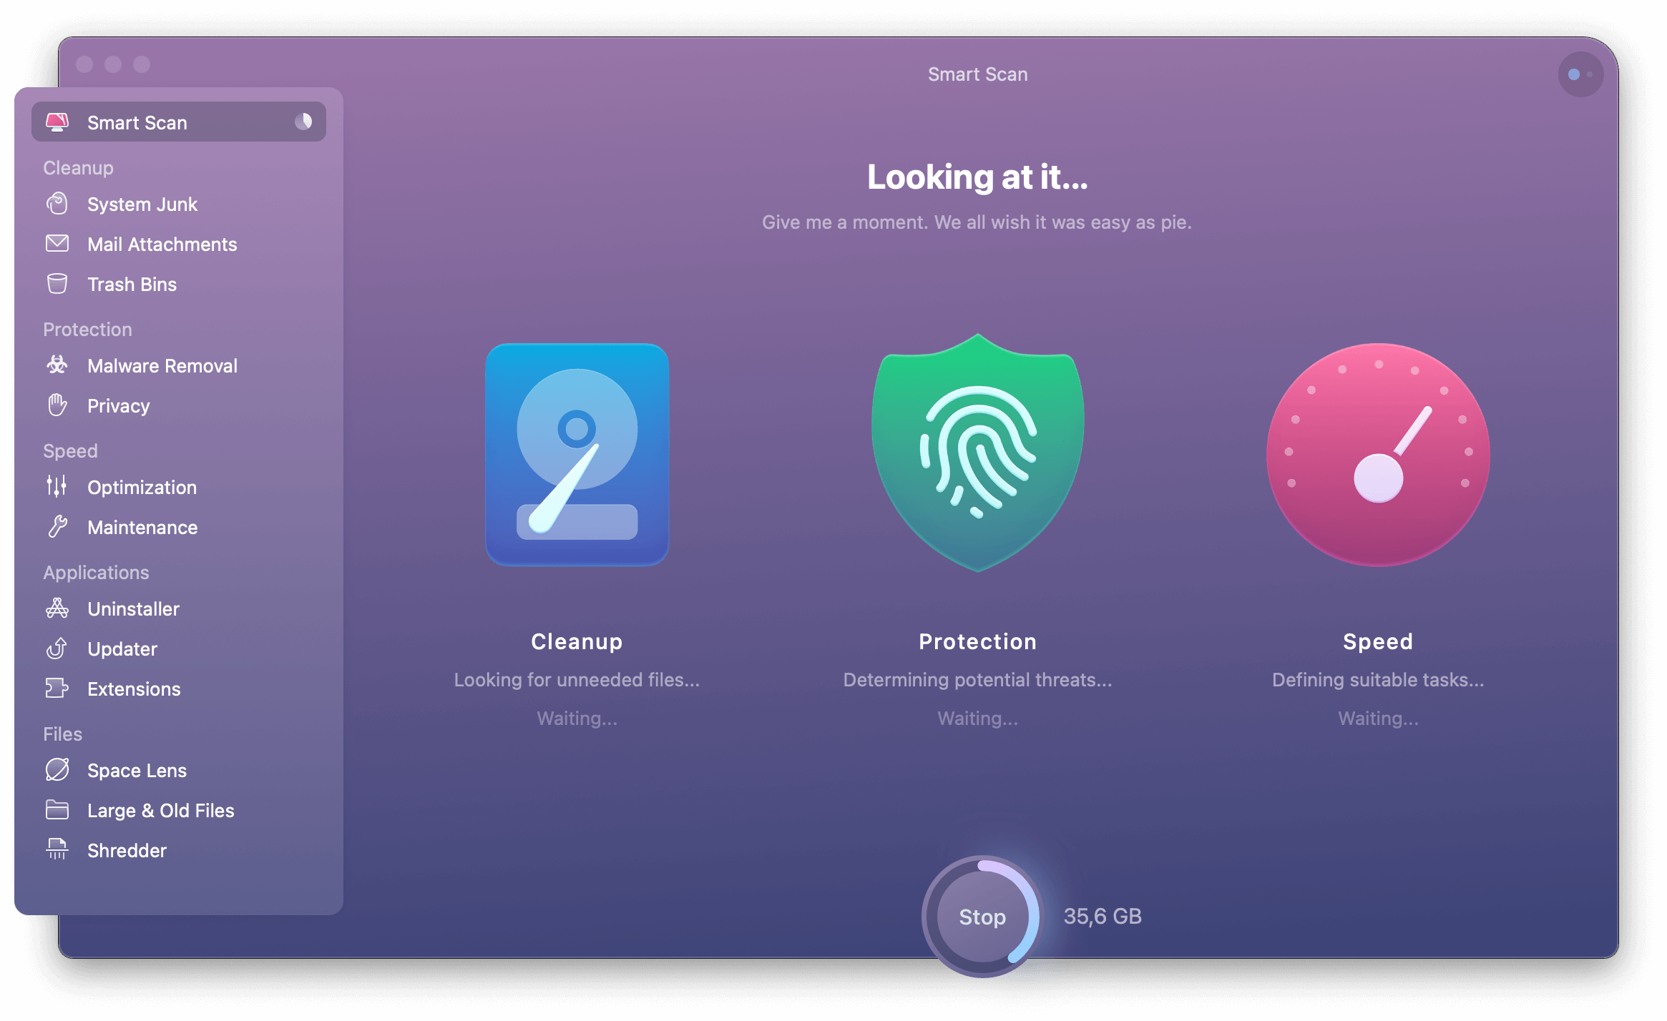
Task: Open the assistant button top right
Action: tap(1580, 74)
